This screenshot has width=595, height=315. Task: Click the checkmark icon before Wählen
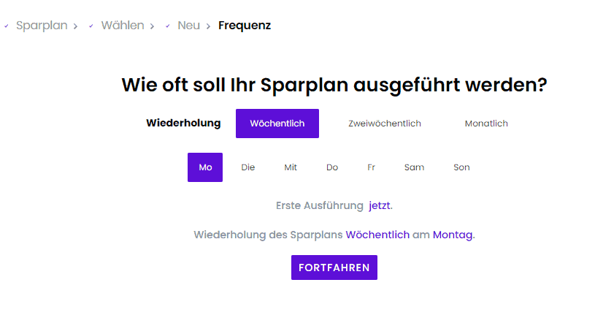click(x=91, y=26)
